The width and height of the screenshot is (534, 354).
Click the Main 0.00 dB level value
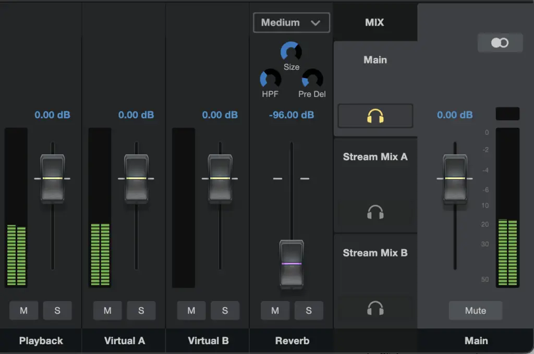point(455,115)
